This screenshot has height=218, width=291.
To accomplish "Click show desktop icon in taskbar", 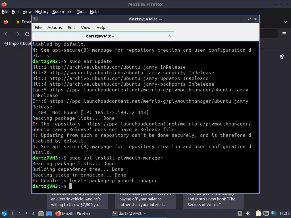I will (x=49, y=213).
